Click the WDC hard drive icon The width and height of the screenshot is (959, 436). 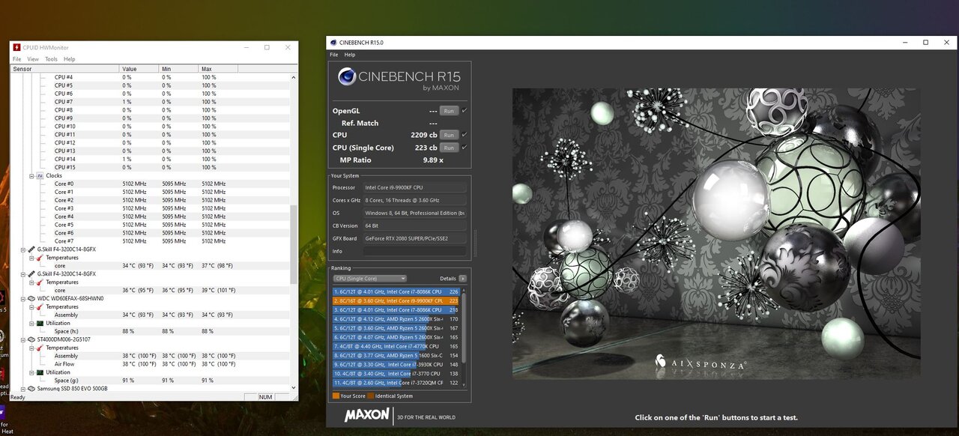point(31,299)
